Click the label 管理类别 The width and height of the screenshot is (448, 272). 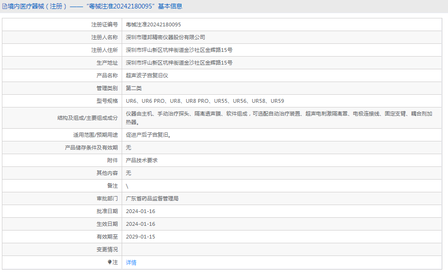[107, 88]
